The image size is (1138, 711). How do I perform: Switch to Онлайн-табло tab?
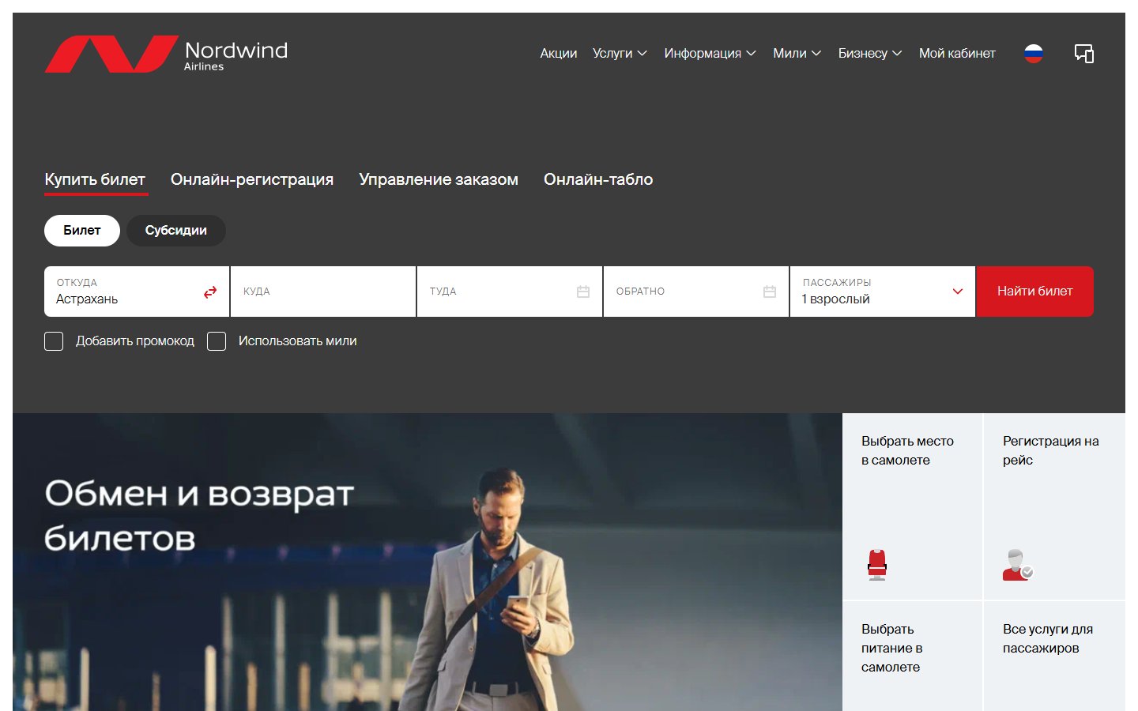pos(598,180)
